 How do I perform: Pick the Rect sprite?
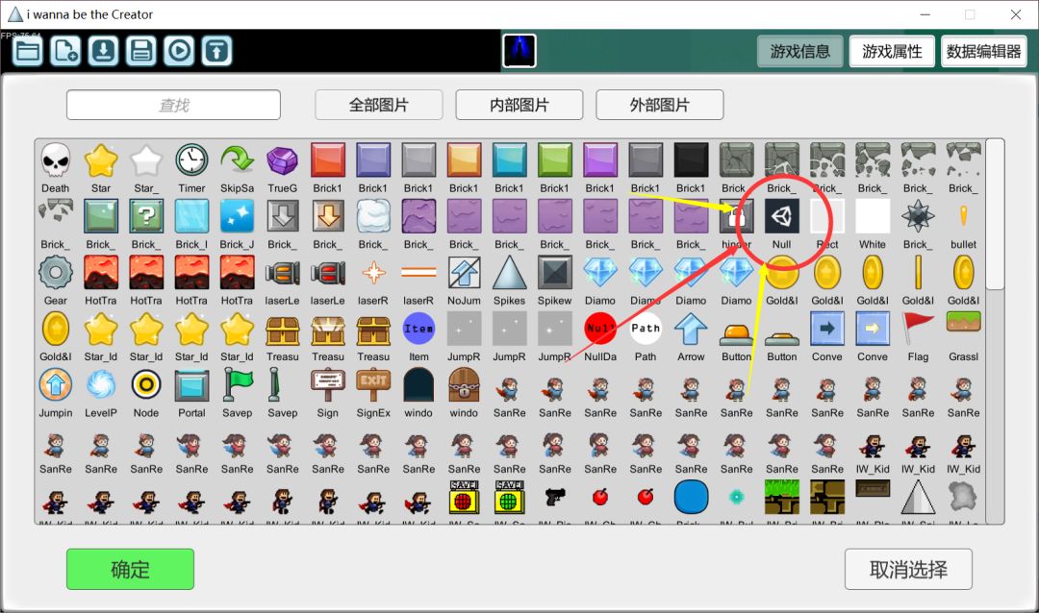pyautogui.click(x=827, y=216)
